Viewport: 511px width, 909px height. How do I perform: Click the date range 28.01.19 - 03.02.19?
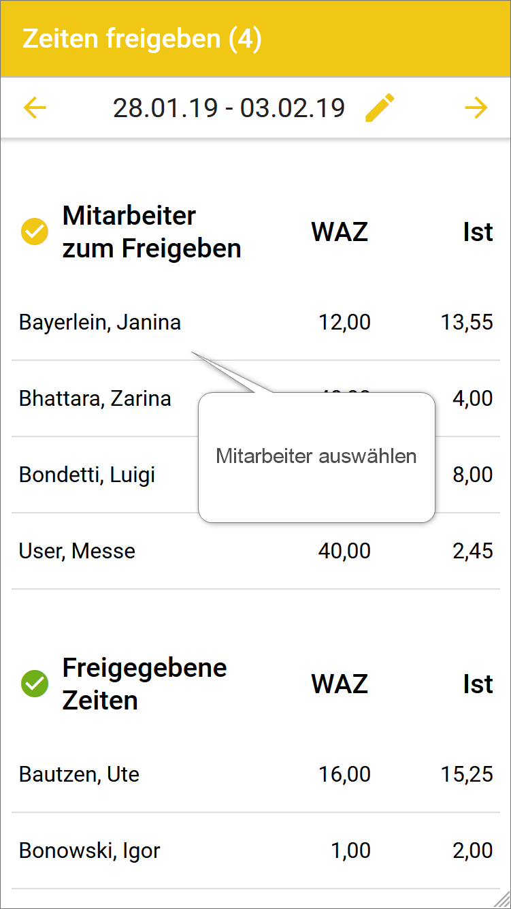[229, 108]
